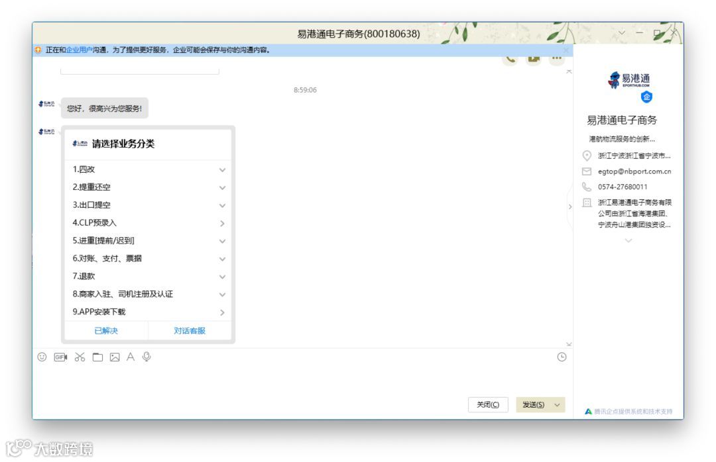Click the location pin icon in profile

tap(587, 156)
